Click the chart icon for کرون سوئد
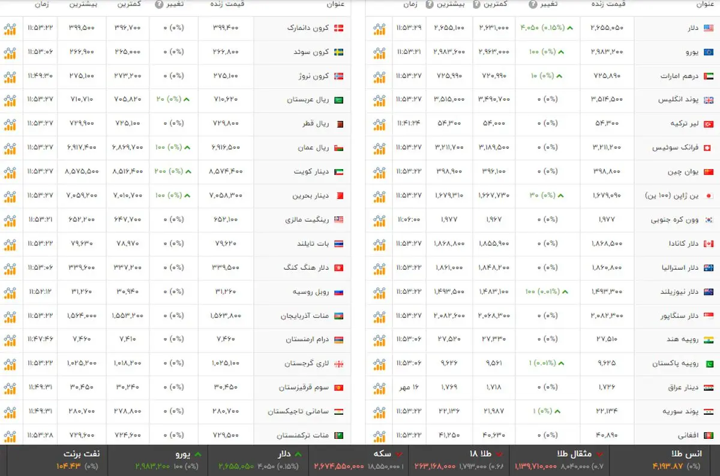Viewport: 720px width, 476px height. 10,52
